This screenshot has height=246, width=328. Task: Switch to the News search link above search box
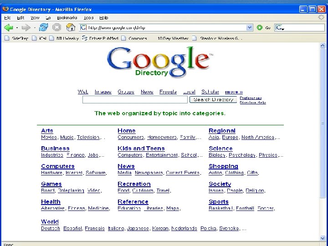click(x=147, y=92)
